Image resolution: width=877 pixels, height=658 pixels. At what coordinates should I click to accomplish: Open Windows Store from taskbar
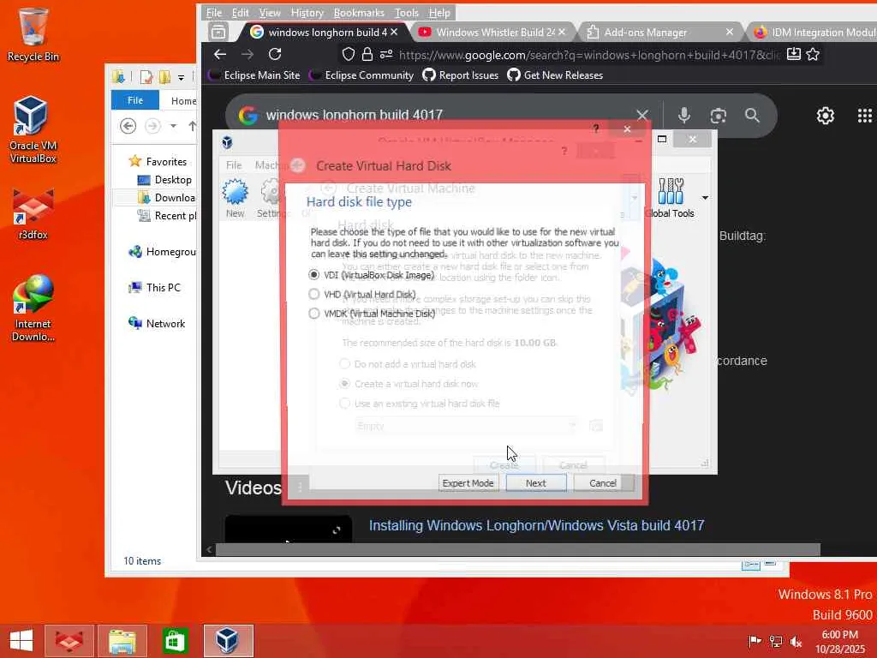[x=175, y=641]
